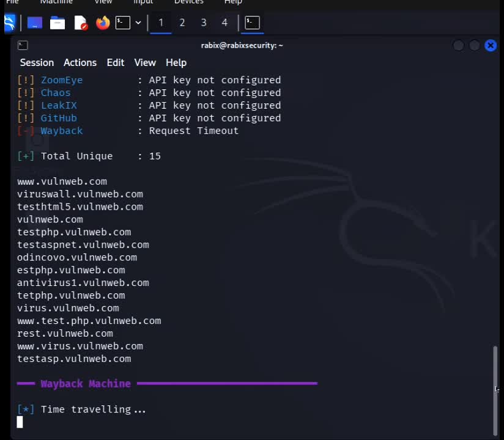Switch to workspace 2

pos(182,23)
